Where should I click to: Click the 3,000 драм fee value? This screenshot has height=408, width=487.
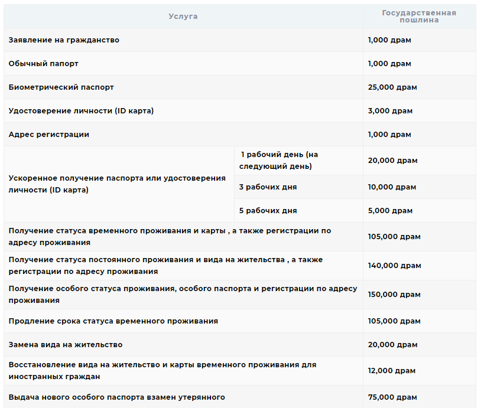(x=389, y=111)
